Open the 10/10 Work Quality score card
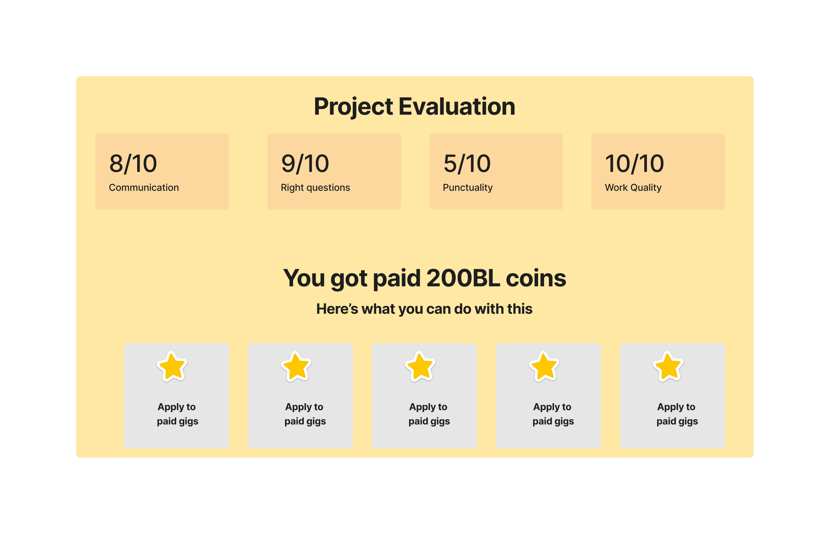The width and height of the screenshot is (830, 534). 658,171
